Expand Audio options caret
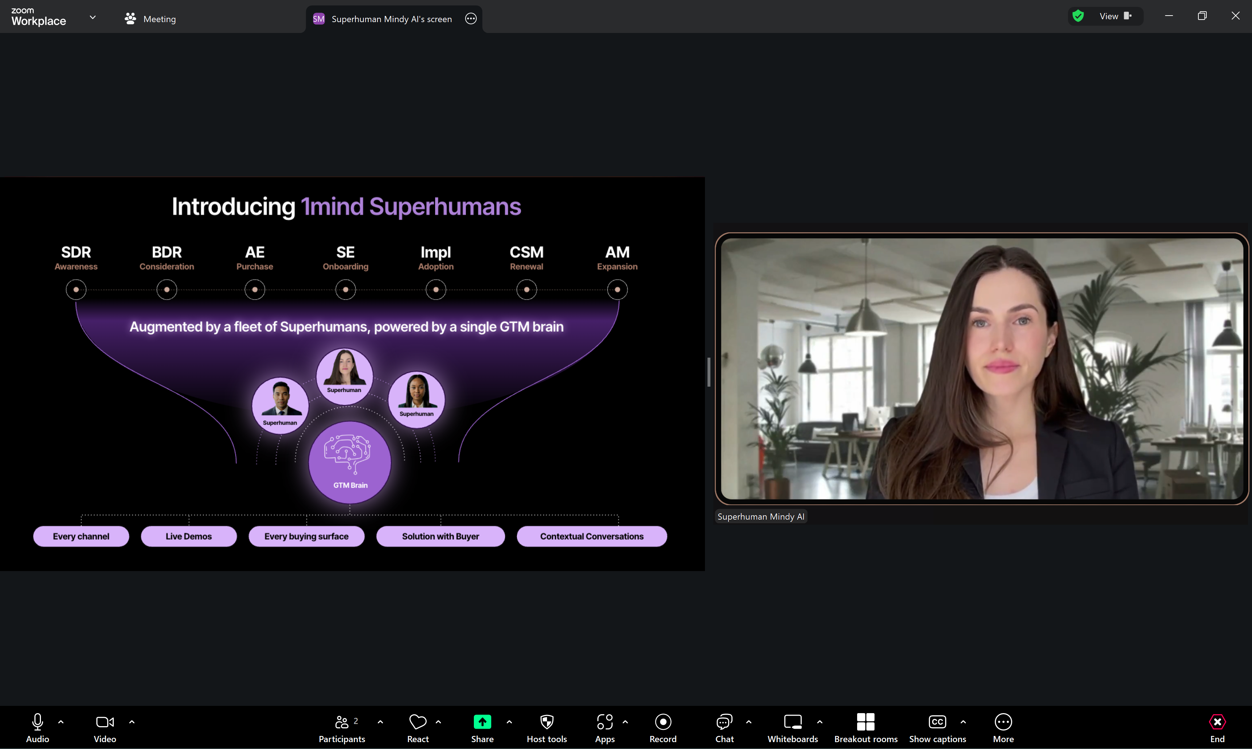This screenshot has width=1252, height=749. (x=61, y=722)
